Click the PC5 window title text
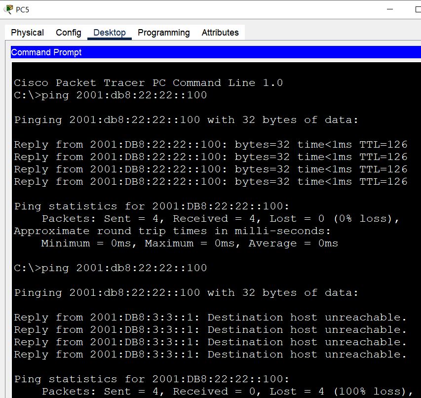The height and width of the screenshot is (398, 421). point(22,10)
